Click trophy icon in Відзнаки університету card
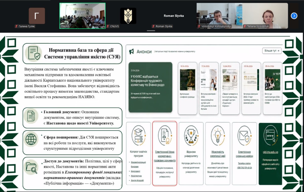The image size is (304, 192). [x=191, y=136]
